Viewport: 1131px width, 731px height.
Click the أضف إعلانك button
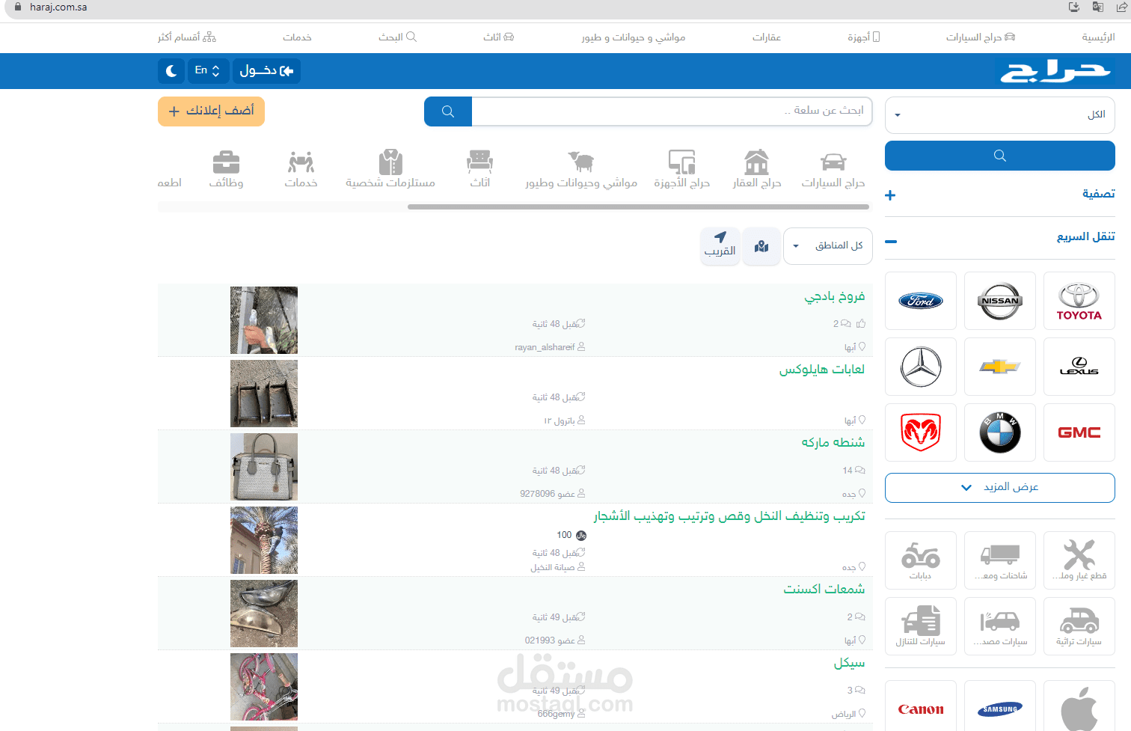211,111
